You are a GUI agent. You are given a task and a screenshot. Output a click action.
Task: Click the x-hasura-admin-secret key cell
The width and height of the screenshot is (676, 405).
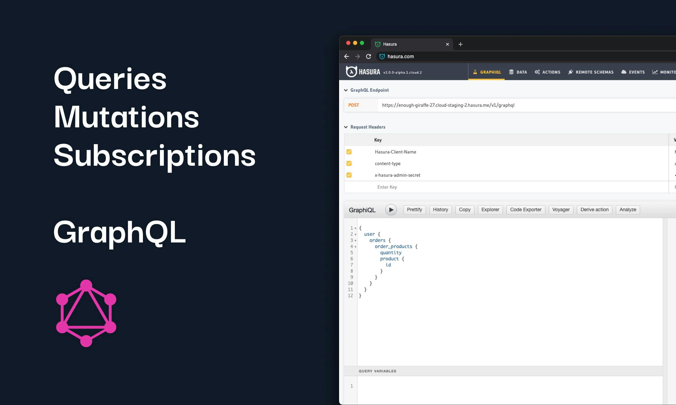397,175
